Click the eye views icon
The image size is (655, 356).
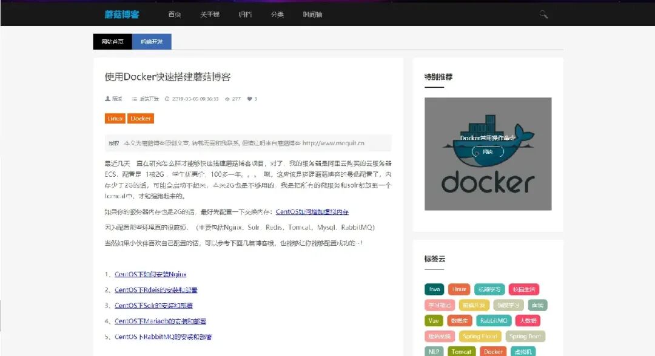click(x=227, y=99)
